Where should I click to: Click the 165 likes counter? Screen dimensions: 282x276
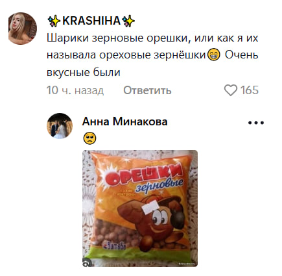click(x=250, y=90)
